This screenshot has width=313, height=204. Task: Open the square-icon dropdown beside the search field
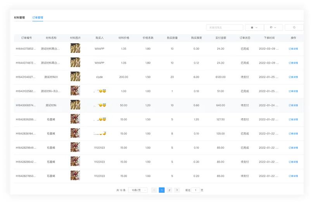(254, 28)
